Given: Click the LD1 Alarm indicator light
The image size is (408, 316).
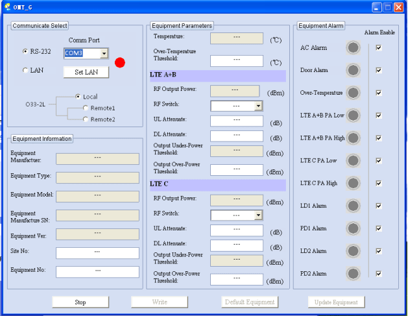Looking at the screenshot, I should [x=353, y=206].
